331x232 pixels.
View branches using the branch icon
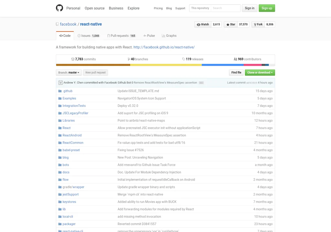pos(129,59)
